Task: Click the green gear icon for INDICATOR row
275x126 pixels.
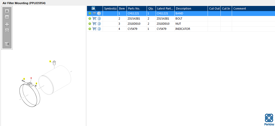Action: [90, 29]
